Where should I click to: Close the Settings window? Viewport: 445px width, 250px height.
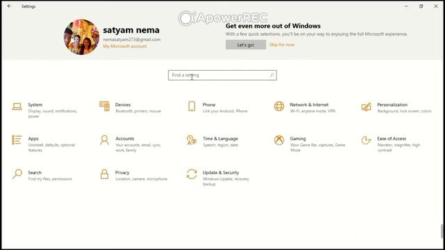pyautogui.click(x=436, y=6)
